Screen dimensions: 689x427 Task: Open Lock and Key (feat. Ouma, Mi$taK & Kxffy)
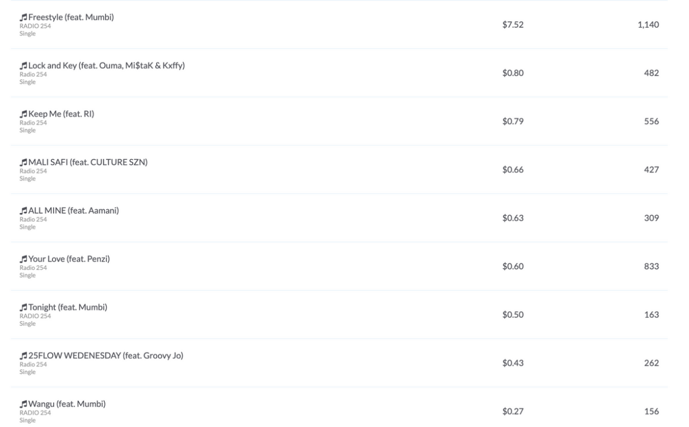pos(107,65)
